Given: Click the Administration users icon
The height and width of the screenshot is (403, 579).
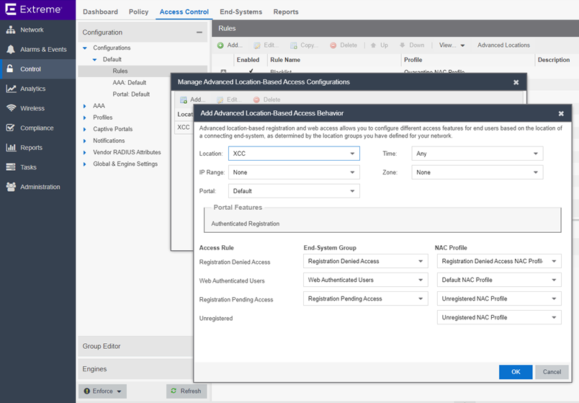Looking at the screenshot, I should (11, 187).
